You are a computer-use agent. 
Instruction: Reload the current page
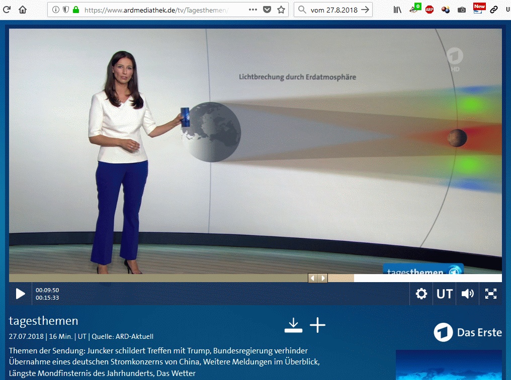[x=7, y=10]
